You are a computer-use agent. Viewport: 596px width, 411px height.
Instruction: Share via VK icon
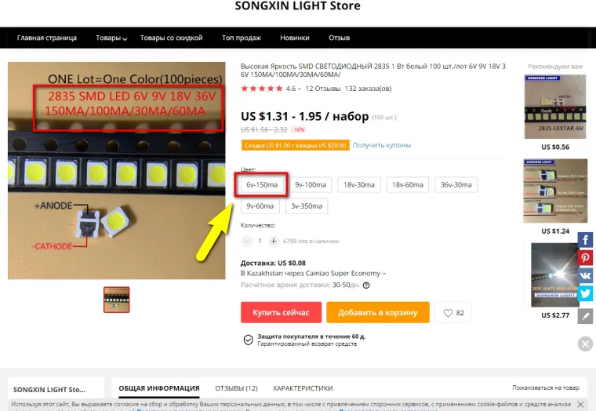pyautogui.click(x=585, y=275)
